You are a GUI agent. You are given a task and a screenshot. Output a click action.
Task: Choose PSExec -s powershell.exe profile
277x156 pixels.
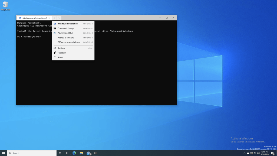(69, 42)
